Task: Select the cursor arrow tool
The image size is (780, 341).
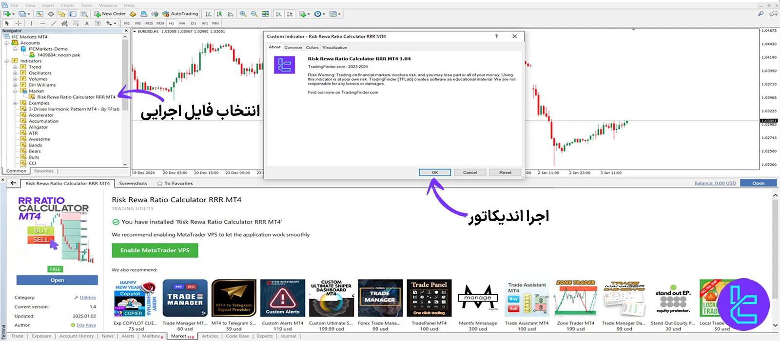Action: click(7, 23)
